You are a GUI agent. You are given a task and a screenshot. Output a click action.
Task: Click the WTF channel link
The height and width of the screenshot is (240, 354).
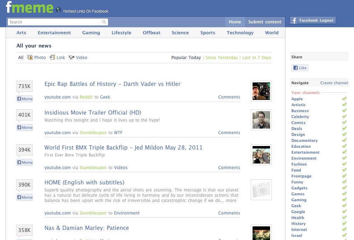[118, 133]
